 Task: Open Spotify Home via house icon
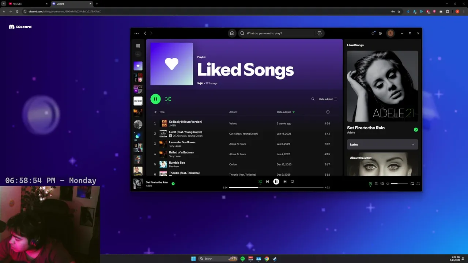point(232,33)
